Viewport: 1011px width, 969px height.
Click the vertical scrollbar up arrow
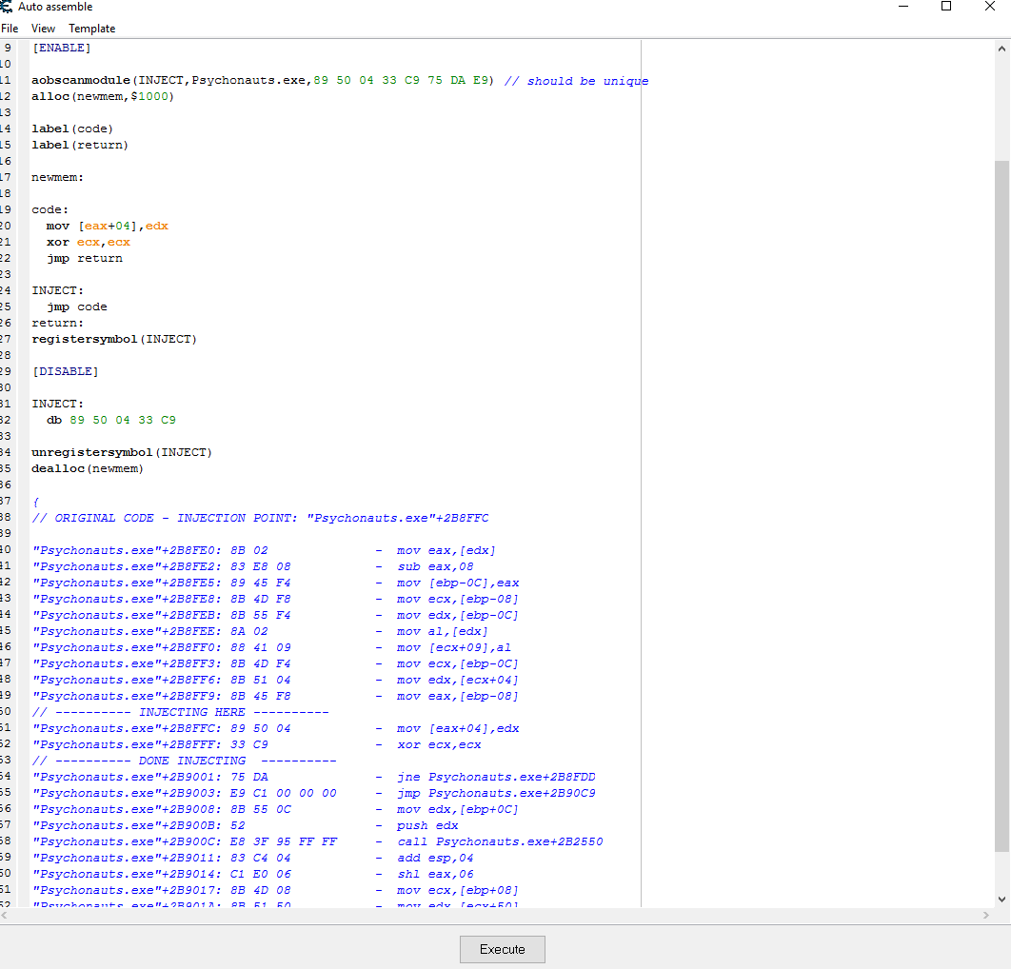click(x=1001, y=49)
